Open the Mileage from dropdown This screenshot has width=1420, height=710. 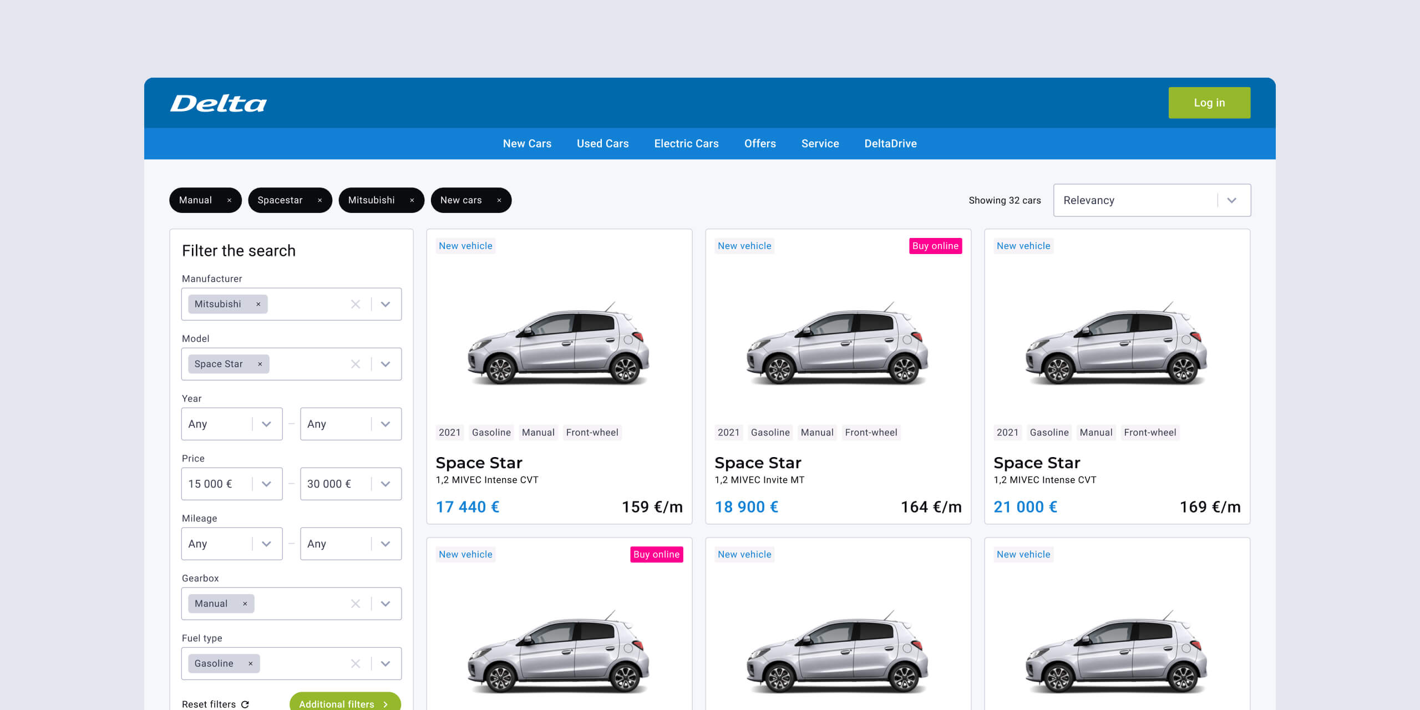[x=232, y=544]
